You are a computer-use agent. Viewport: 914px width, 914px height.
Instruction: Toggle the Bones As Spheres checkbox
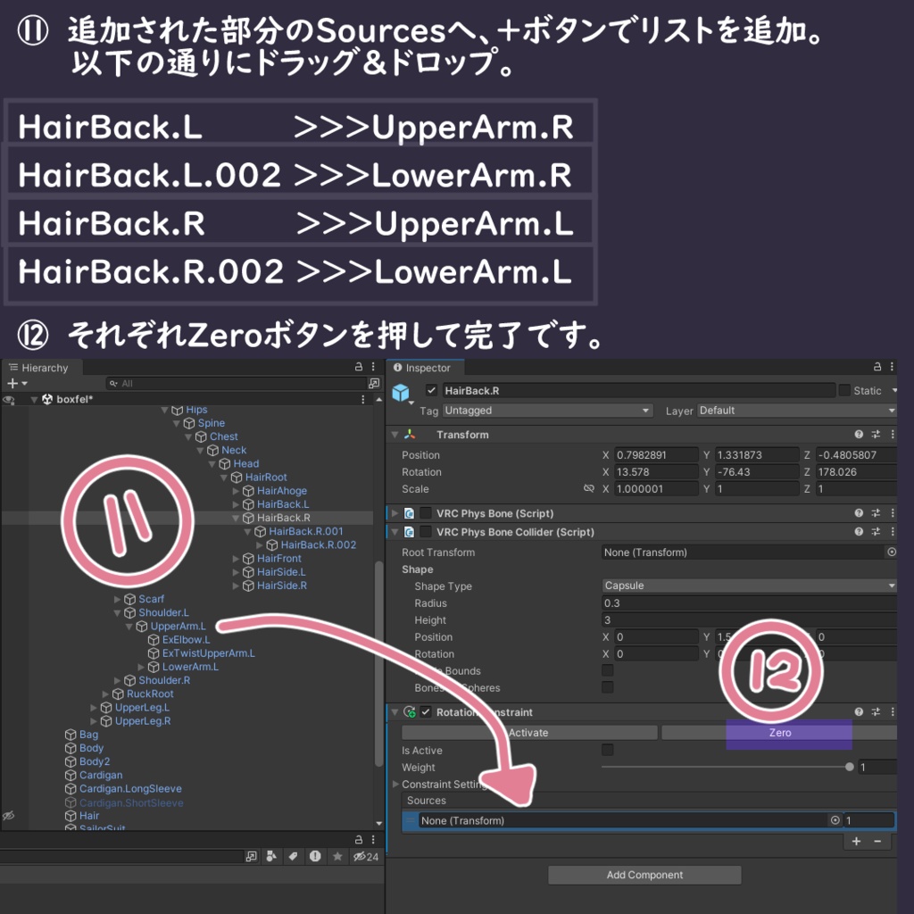[x=607, y=687]
